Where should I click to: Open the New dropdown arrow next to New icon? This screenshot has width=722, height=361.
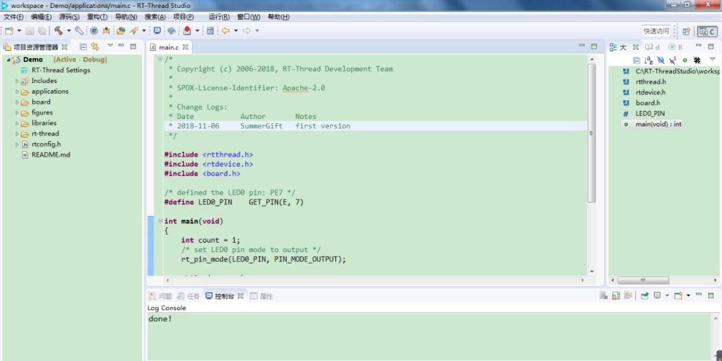click(x=19, y=31)
